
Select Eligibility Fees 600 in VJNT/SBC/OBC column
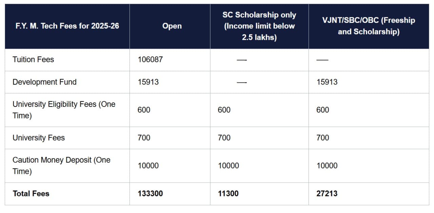click(x=323, y=110)
